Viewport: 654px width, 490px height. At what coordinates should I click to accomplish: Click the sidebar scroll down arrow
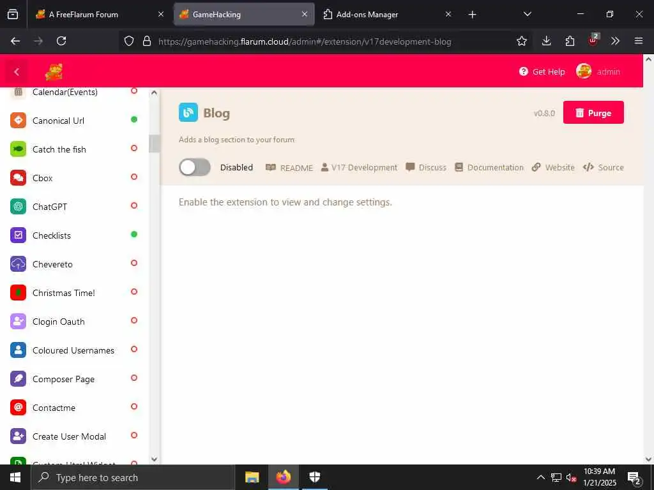154,459
